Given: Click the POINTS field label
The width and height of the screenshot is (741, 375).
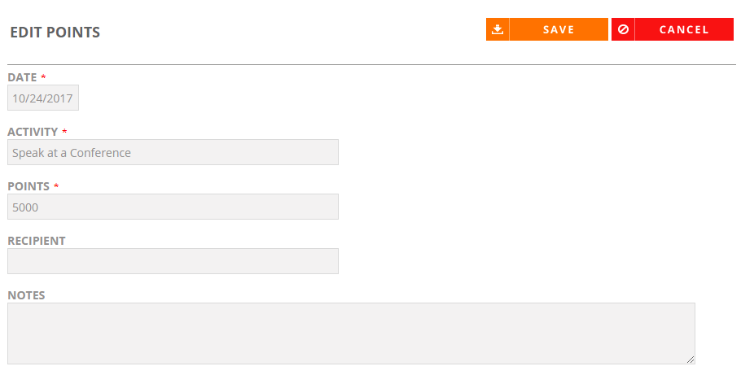Looking at the screenshot, I should [x=28, y=186].
